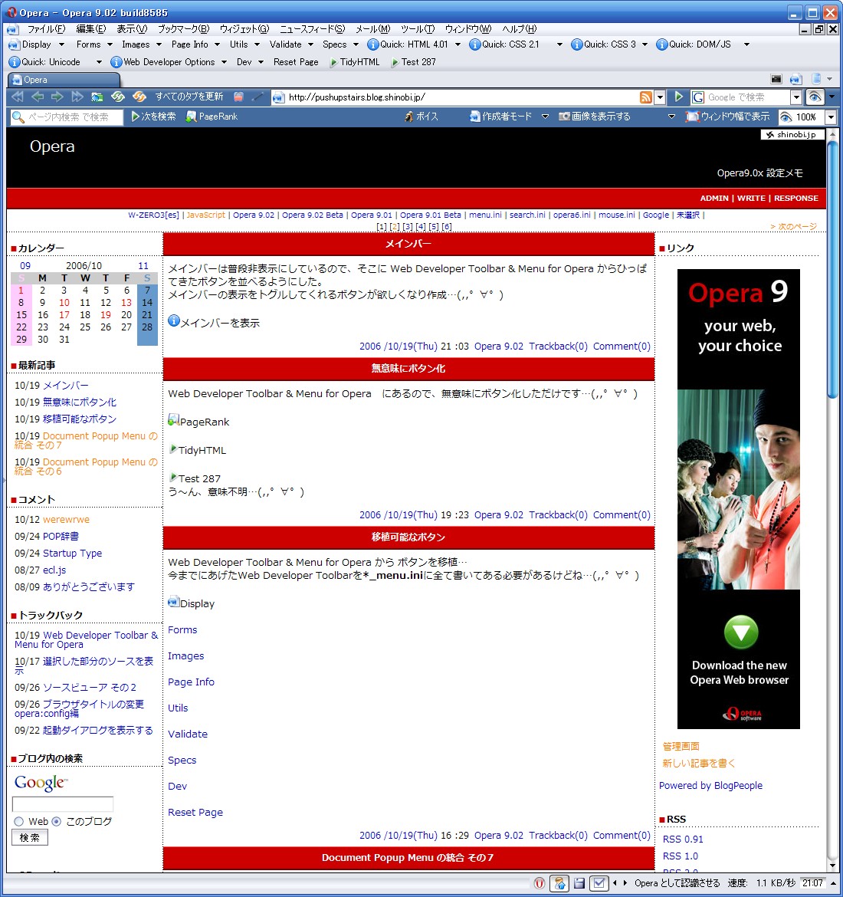843x897 pixels.
Task: Click 検索 blog search button
Action: coord(30,837)
